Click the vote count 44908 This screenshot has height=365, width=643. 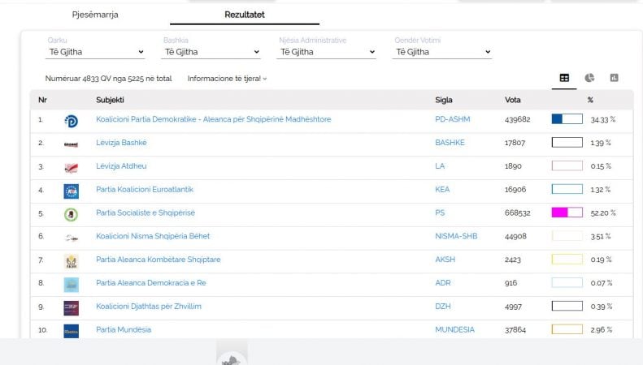(x=515, y=236)
